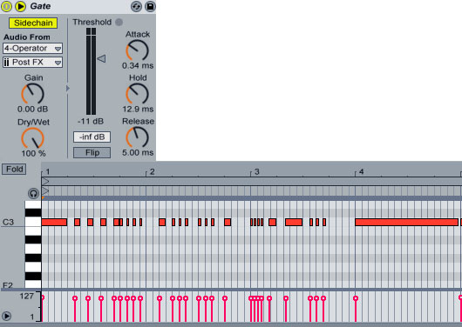The width and height of the screenshot is (462, 327).
Task: Click the Release knob
Action: [138, 137]
